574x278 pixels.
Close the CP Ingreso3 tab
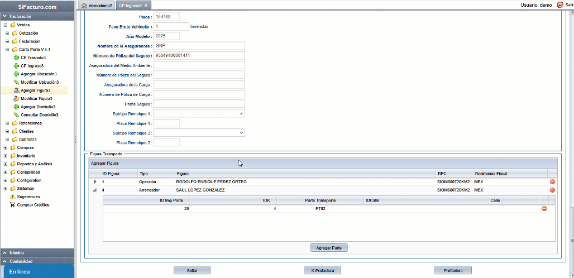[146, 5]
